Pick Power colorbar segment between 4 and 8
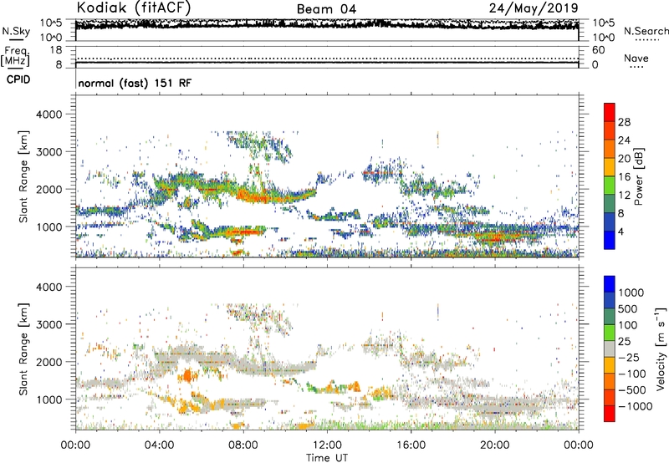The height and width of the screenshot is (463, 669). pos(610,221)
